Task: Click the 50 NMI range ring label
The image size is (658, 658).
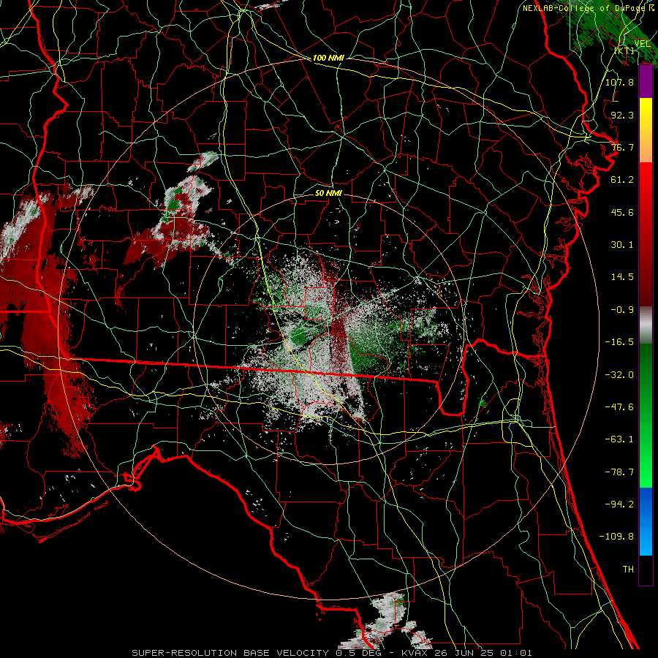Action: click(x=328, y=194)
